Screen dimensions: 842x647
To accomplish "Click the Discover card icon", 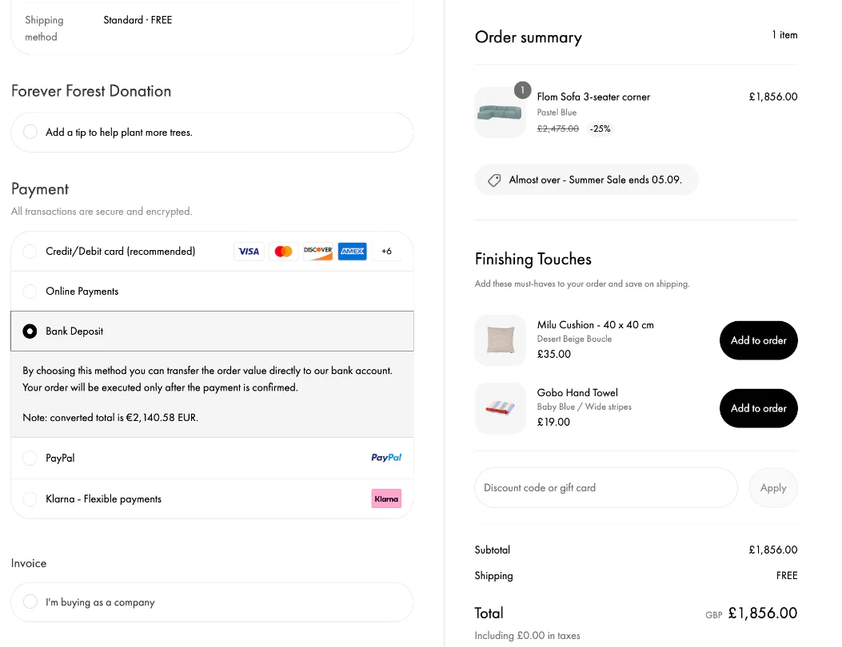I will click(317, 251).
